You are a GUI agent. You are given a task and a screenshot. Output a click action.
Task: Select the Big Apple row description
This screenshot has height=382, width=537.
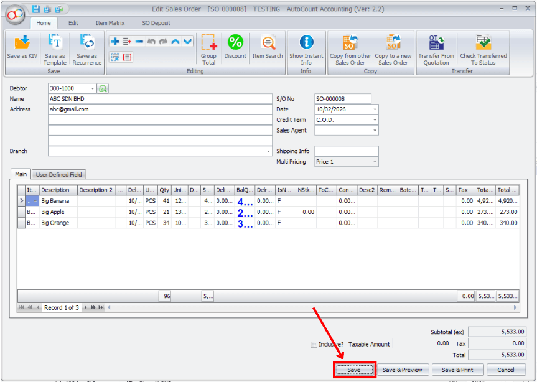[58, 212]
